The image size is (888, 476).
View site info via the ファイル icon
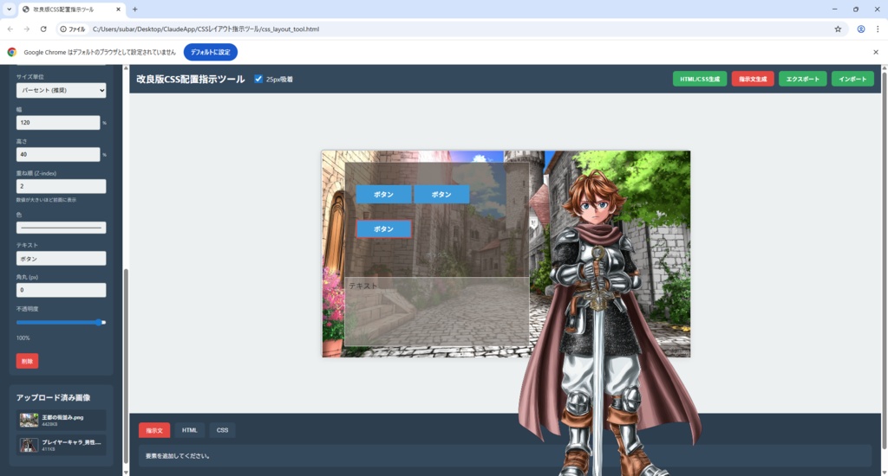coord(73,29)
